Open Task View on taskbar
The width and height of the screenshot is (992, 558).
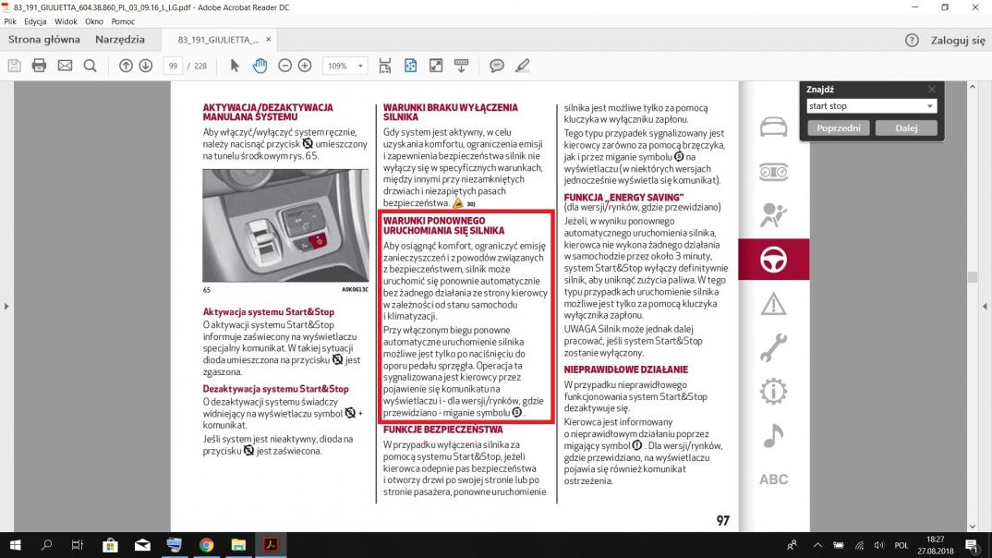point(78,545)
